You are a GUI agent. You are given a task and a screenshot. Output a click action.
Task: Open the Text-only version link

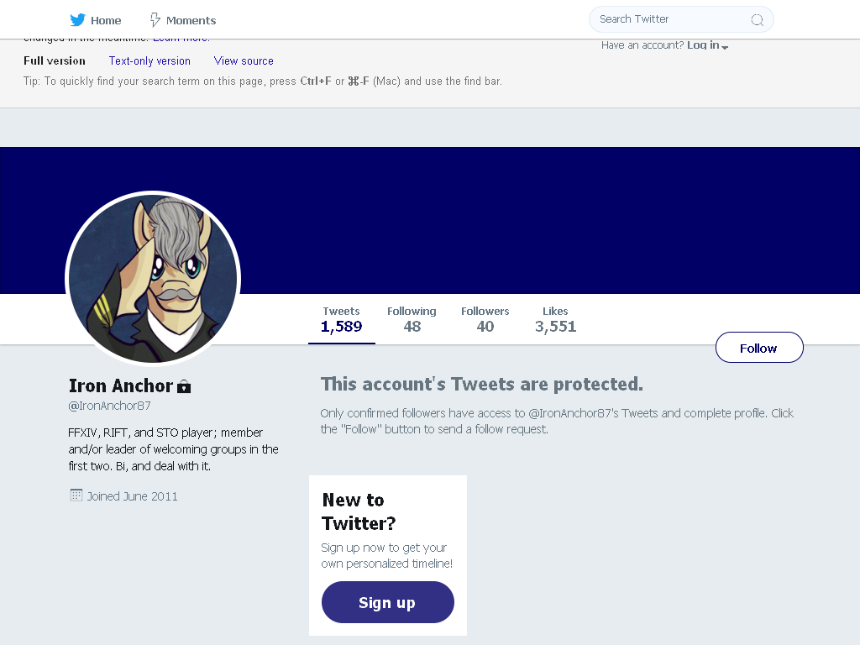click(x=149, y=60)
